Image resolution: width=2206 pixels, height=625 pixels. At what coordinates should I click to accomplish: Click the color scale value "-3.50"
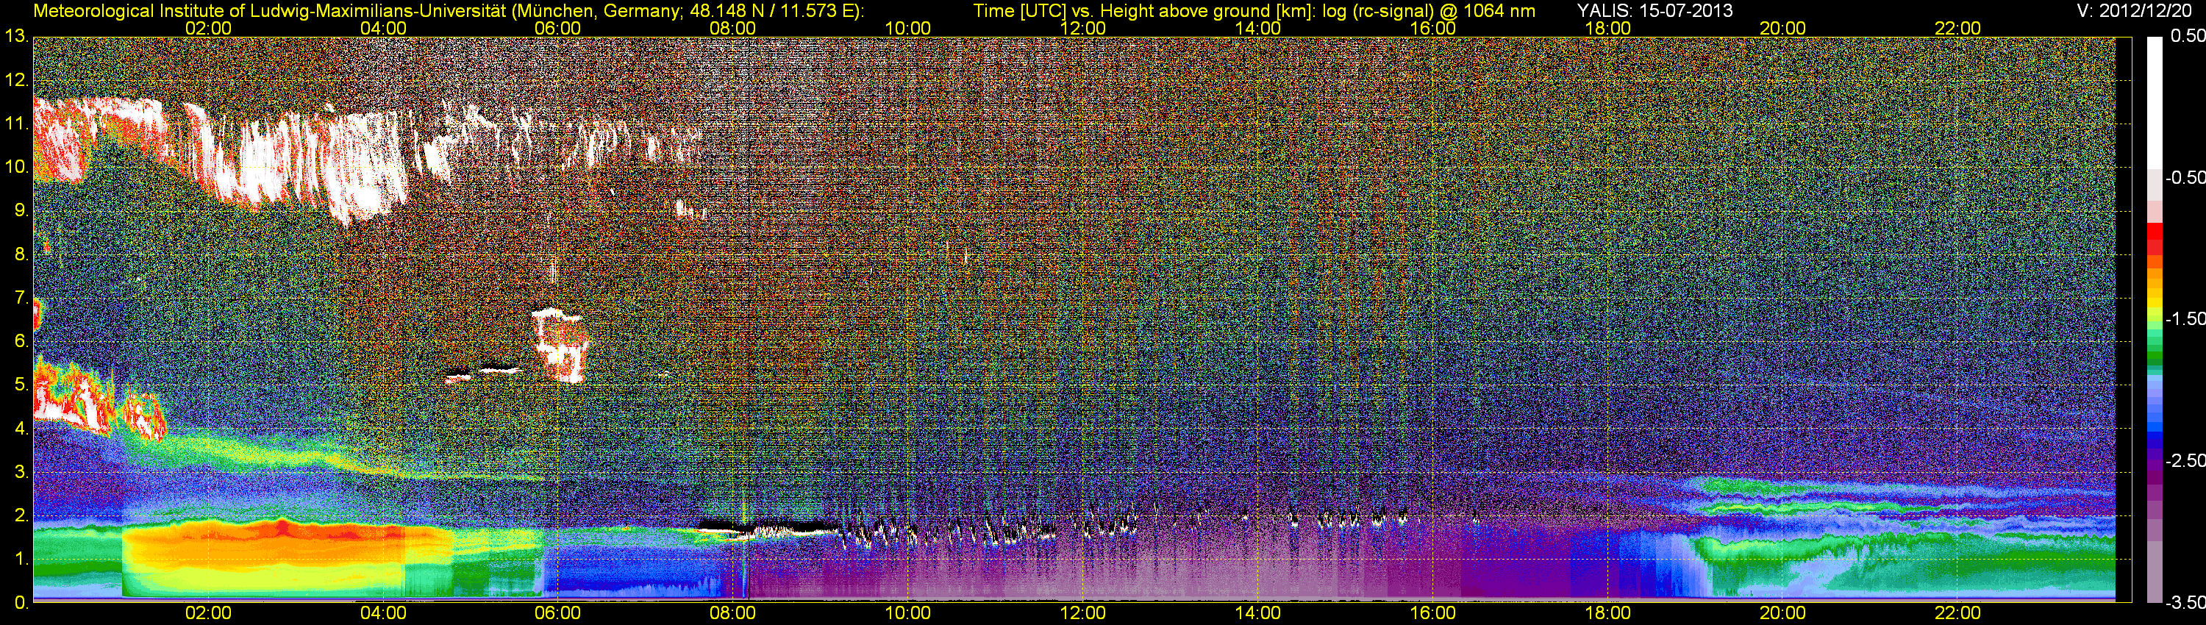pos(2184,603)
